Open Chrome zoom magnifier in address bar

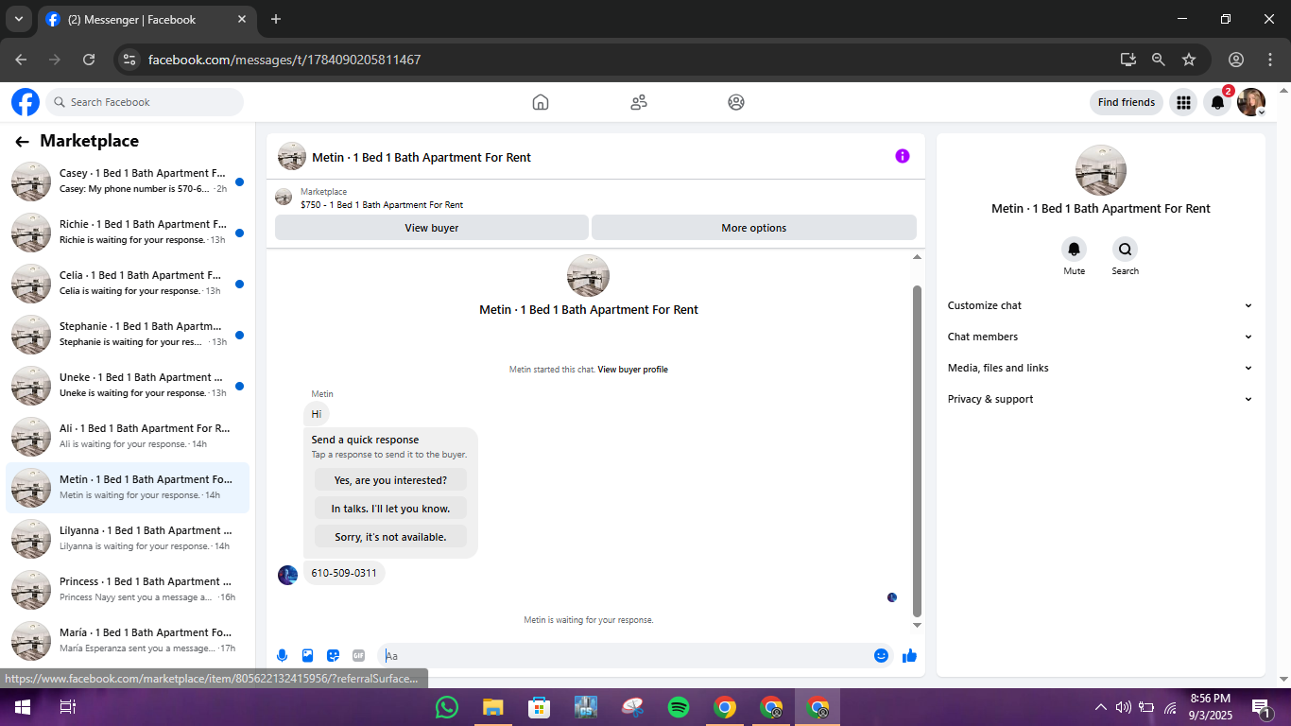(1159, 60)
